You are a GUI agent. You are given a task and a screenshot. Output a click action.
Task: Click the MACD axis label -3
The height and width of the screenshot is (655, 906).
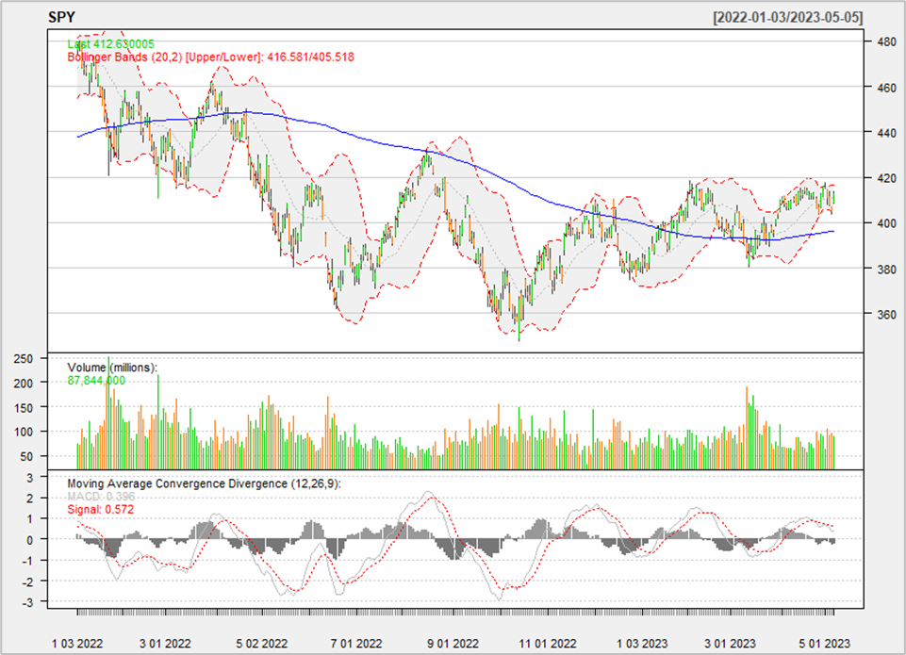[27, 602]
